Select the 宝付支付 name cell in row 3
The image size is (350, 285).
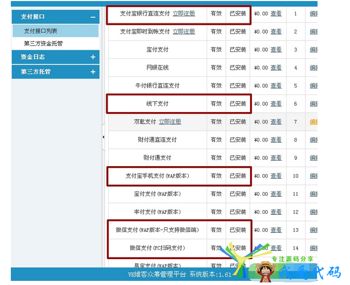158,50
